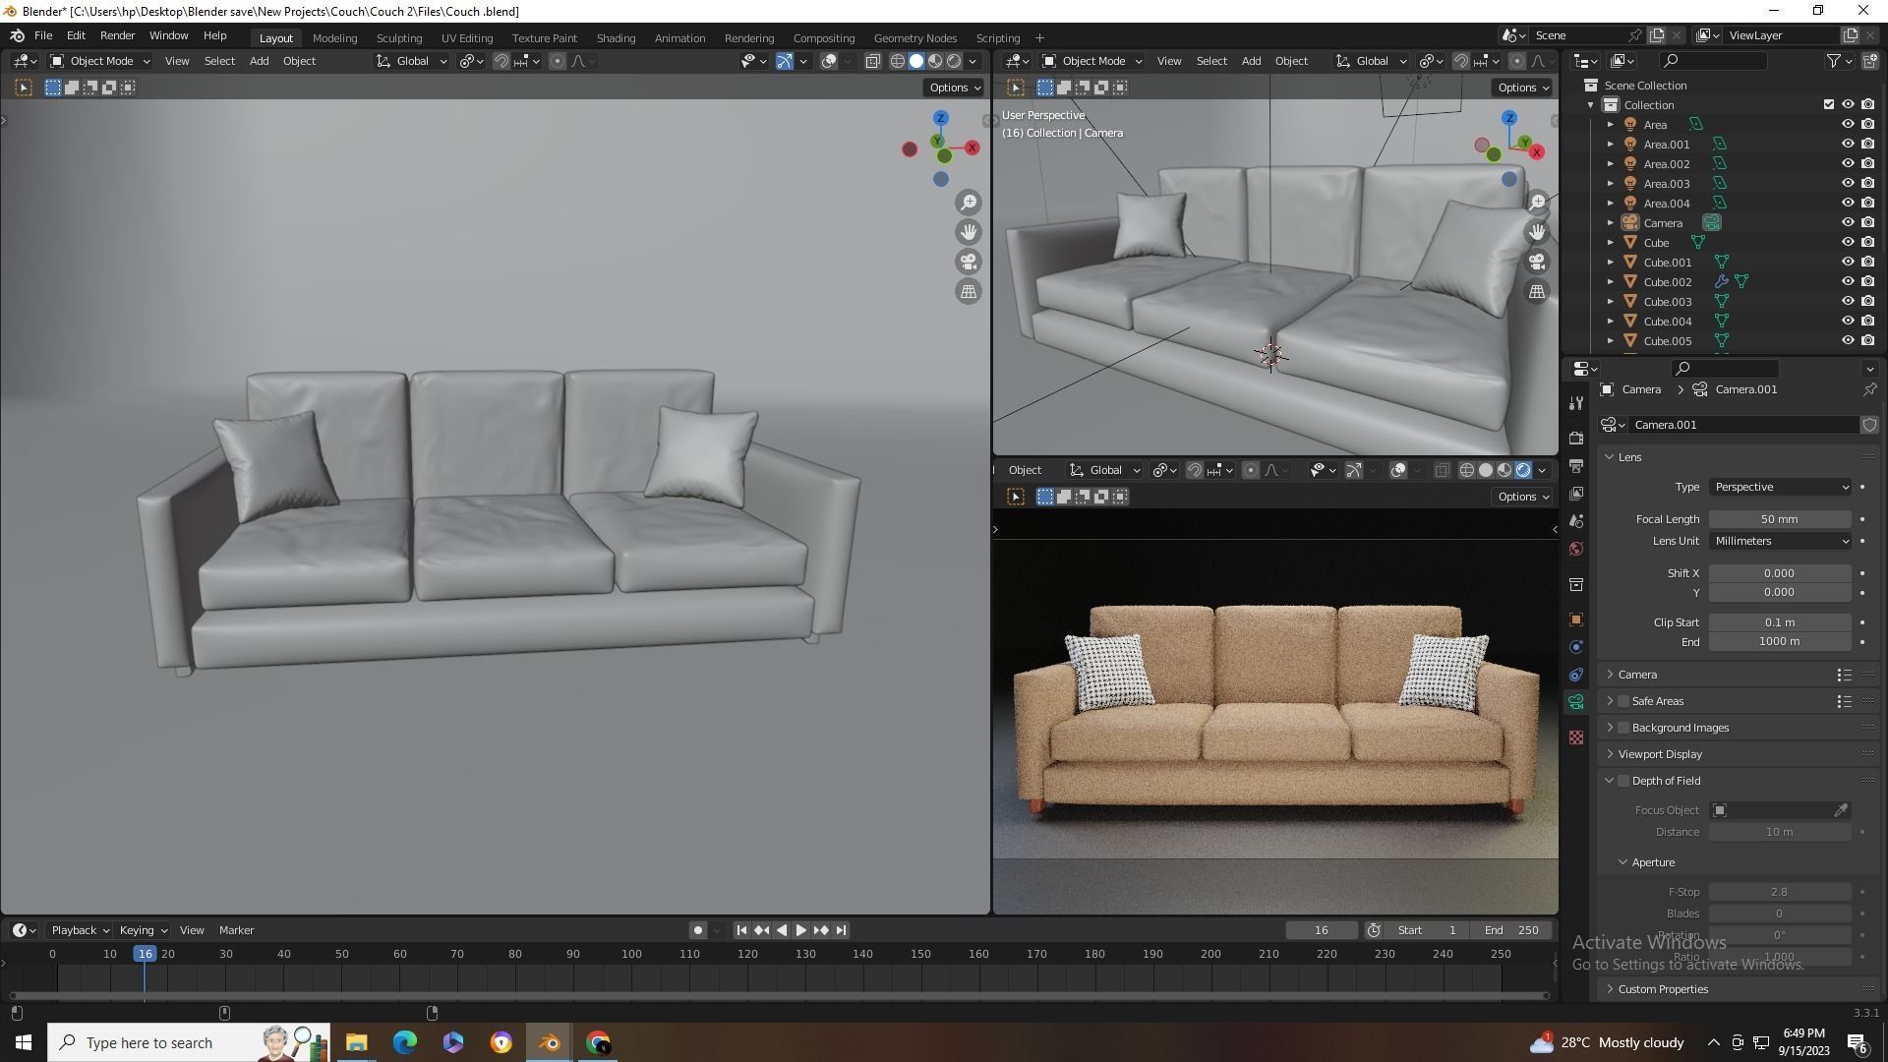Open the Playback popover in timeline

(x=80, y=930)
